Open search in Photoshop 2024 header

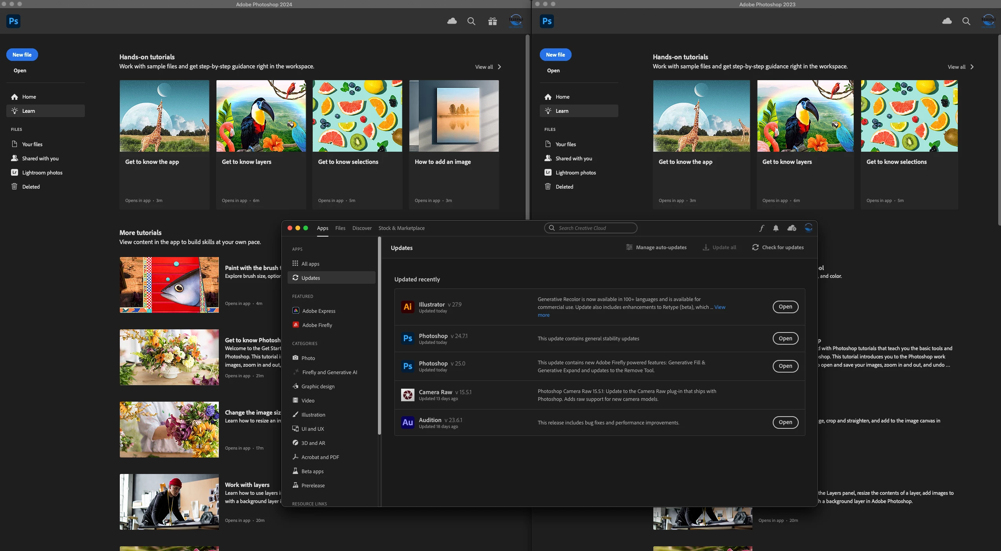click(471, 21)
